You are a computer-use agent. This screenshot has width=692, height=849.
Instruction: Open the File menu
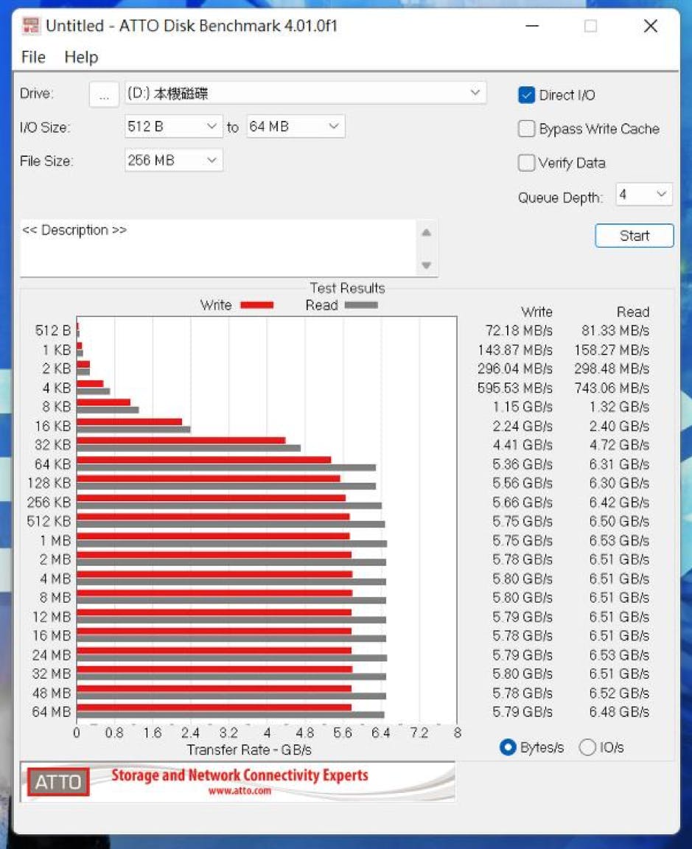coord(33,57)
